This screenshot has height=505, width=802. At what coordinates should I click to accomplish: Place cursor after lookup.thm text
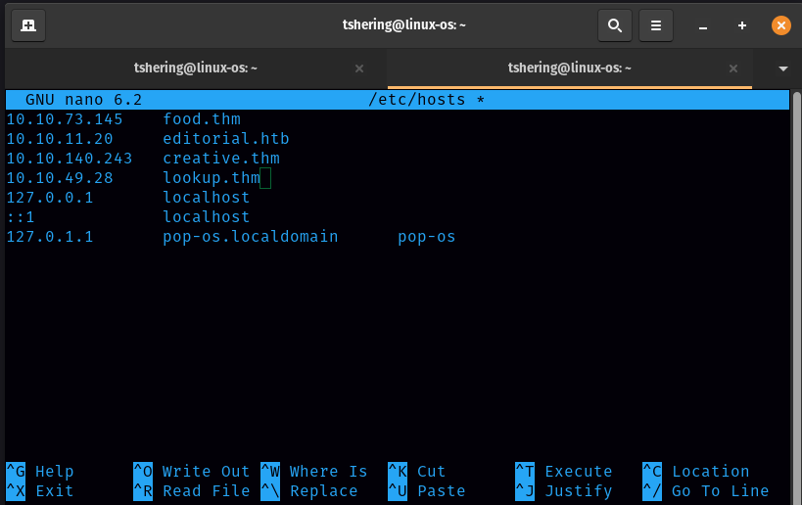(x=264, y=178)
